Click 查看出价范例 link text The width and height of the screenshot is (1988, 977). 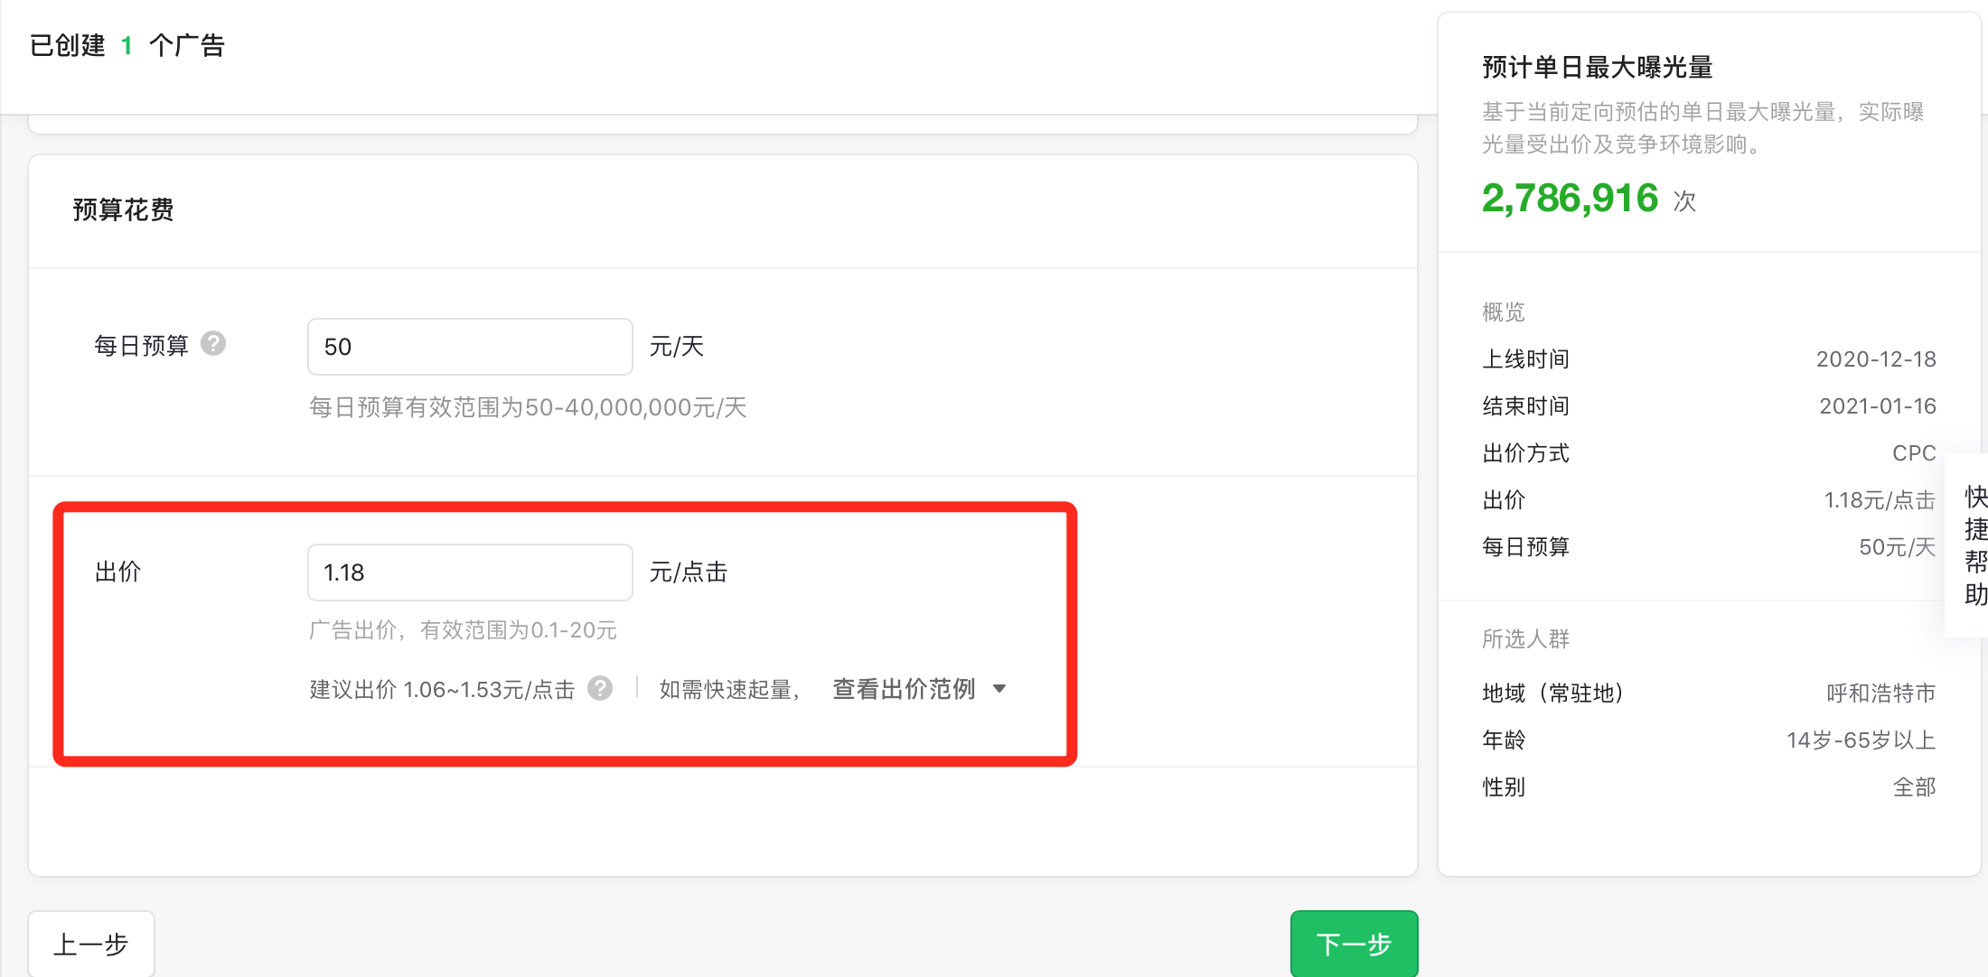point(903,689)
